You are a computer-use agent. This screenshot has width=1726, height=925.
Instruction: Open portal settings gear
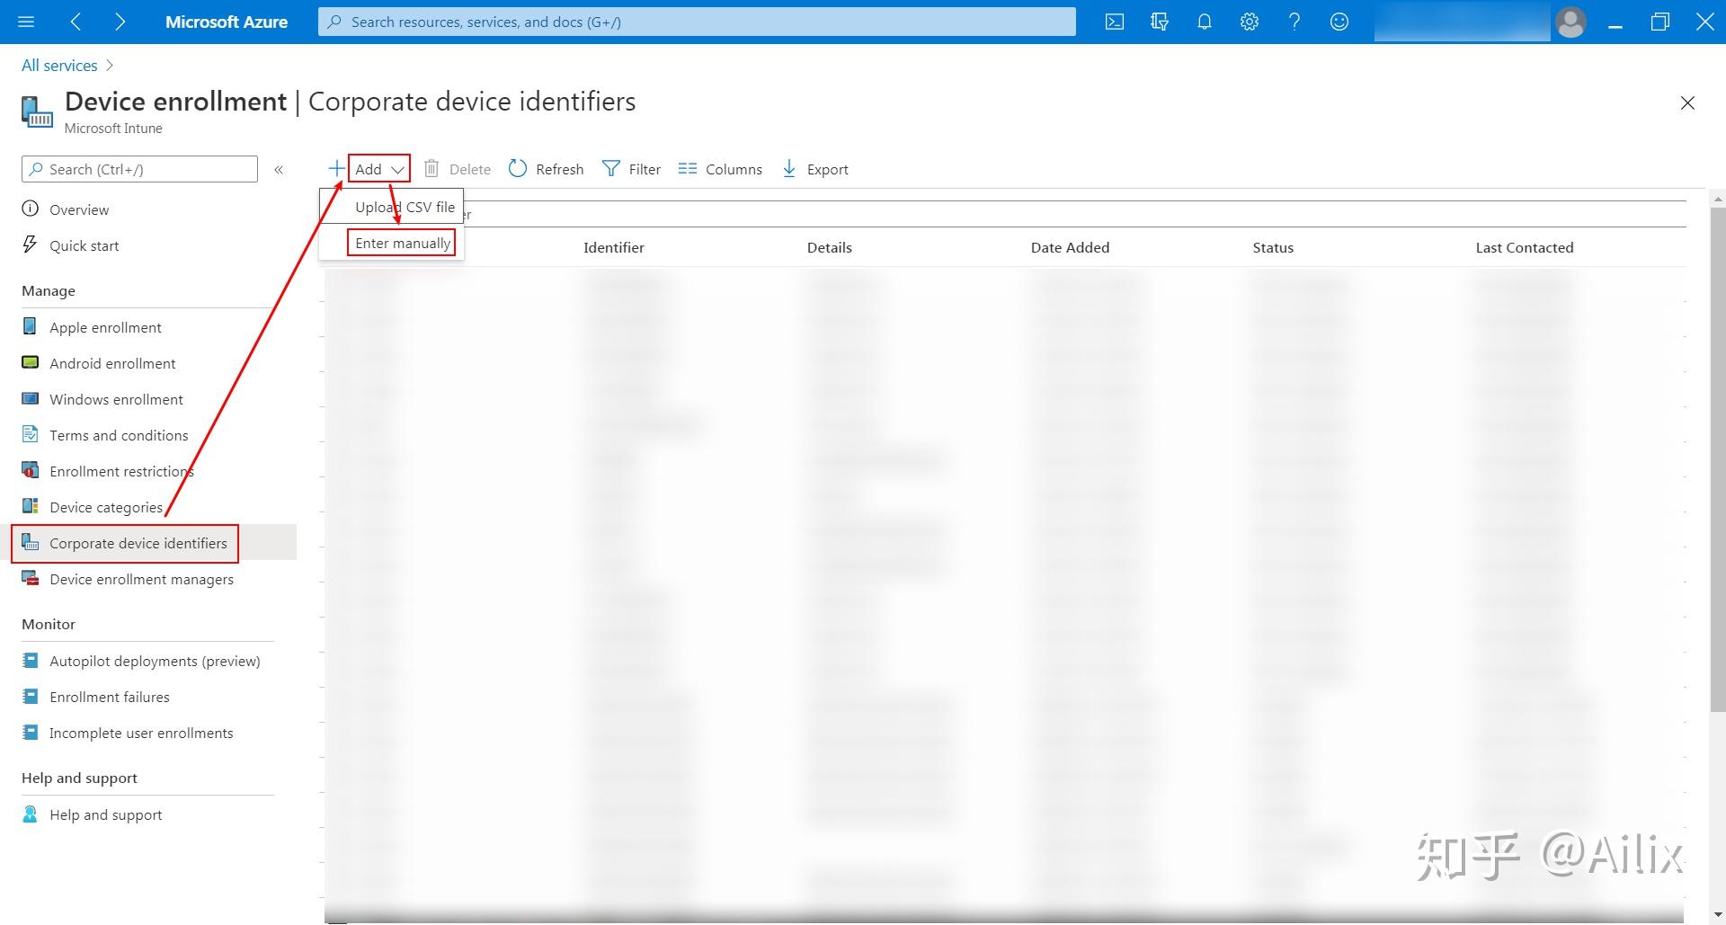1250,22
